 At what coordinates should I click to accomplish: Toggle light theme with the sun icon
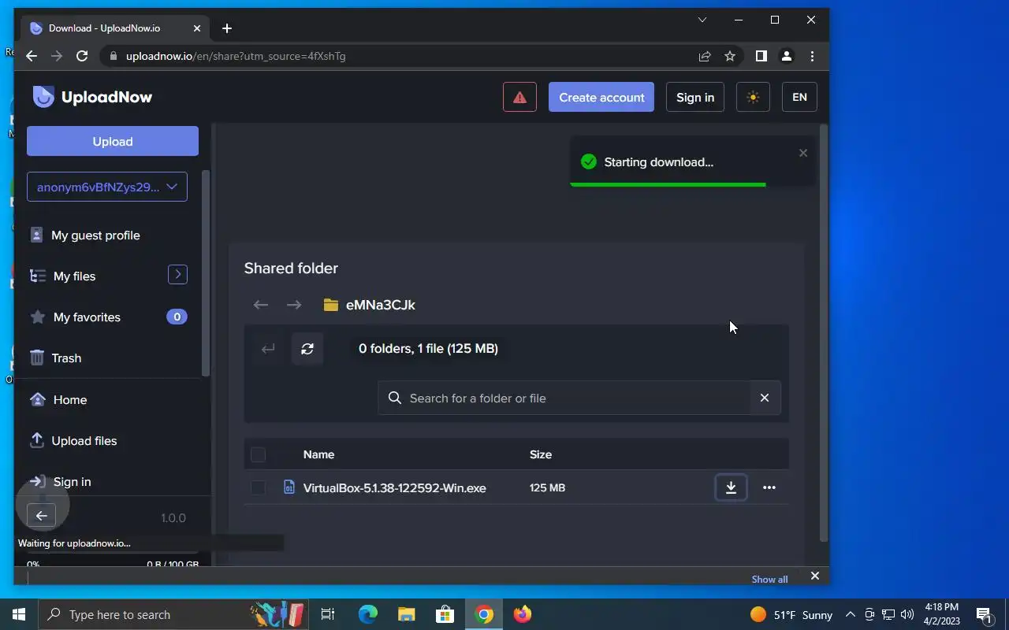click(x=753, y=97)
